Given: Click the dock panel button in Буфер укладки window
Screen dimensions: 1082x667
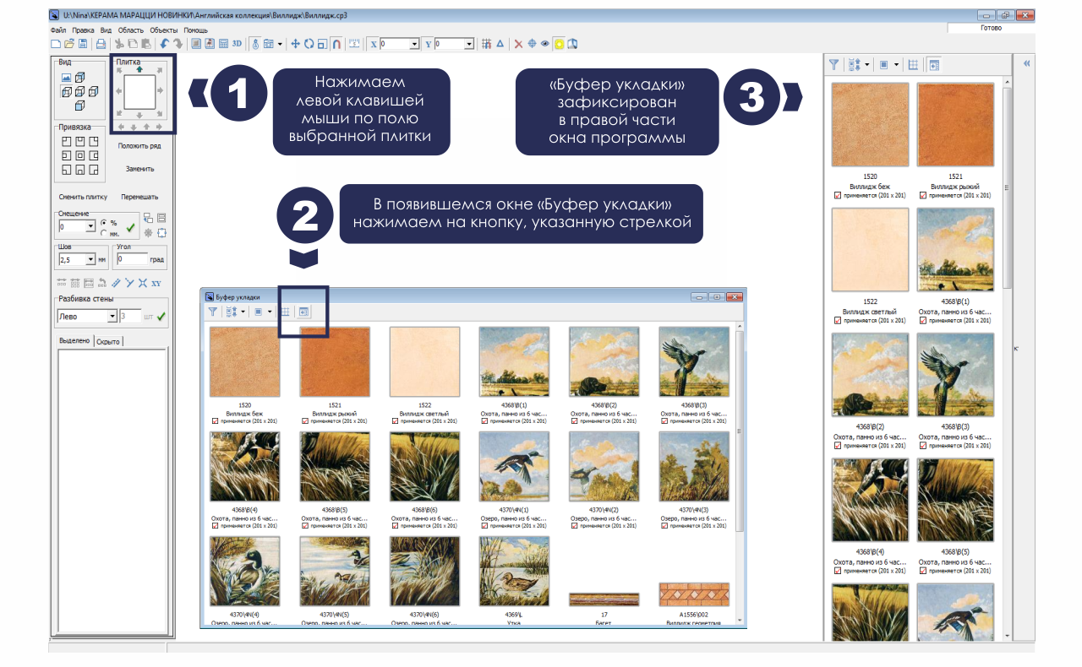Looking at the screenshot, I should [303, 312].
